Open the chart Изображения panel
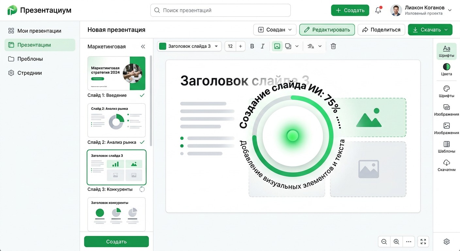This screenshot has width=460, height=251. (x=446, y=110)
